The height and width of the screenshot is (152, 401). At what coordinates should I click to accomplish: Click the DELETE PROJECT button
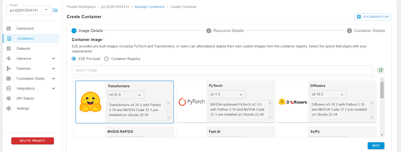(33, 141)
